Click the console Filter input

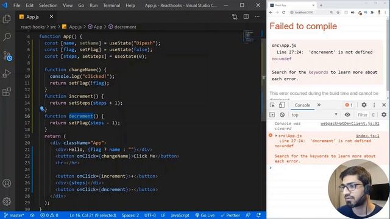[x=363, y=115]
